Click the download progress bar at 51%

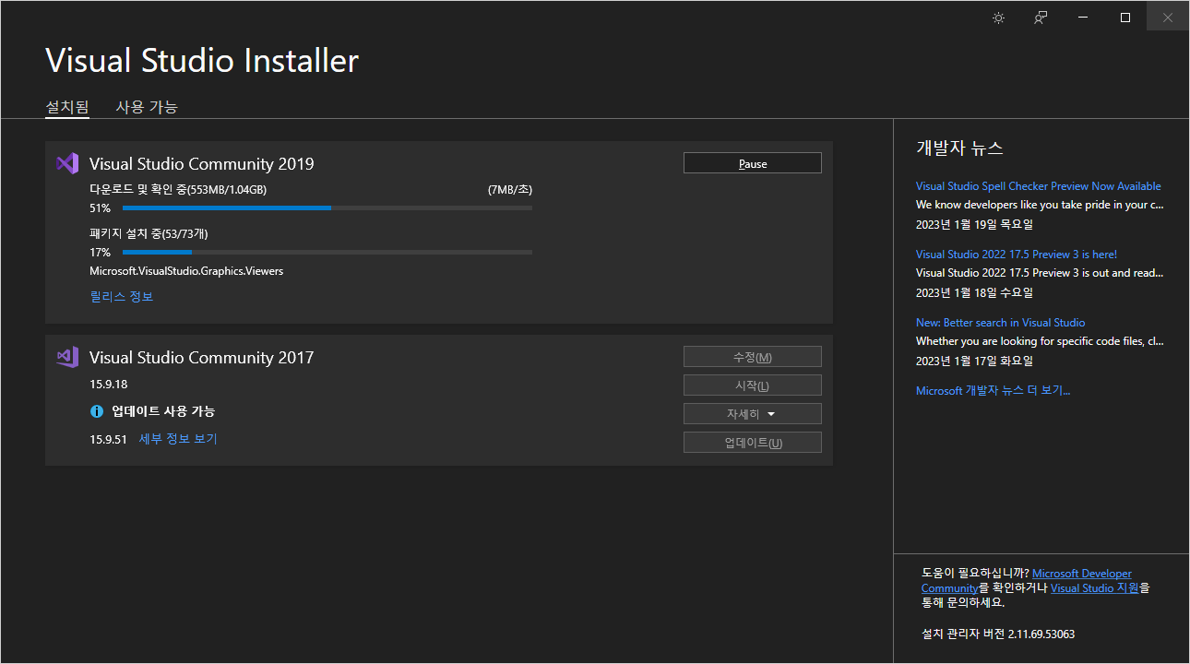[327, 208]
